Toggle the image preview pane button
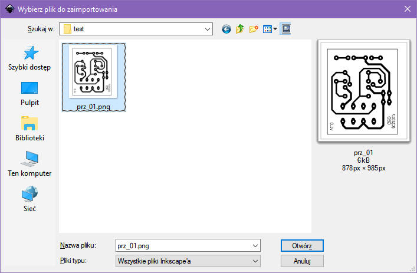Viewport: 417px width, 273px height. click(285, 28)
